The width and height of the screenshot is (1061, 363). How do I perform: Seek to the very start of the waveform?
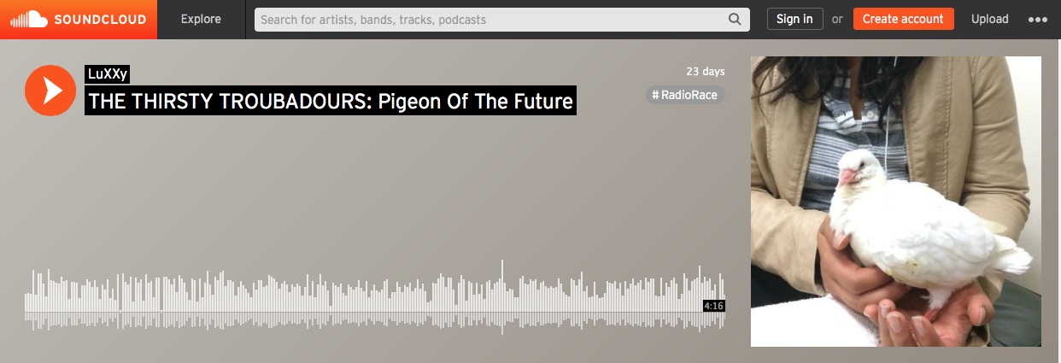(26, 303)
